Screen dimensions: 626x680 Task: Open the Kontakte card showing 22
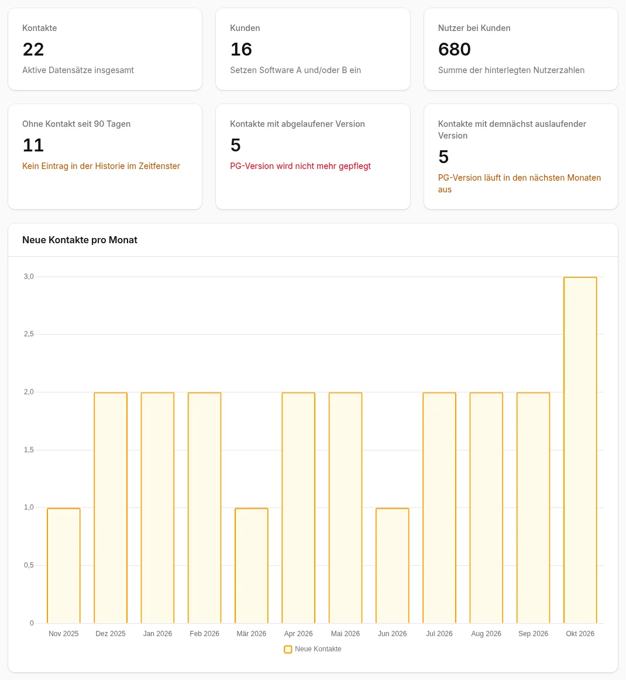click(x=105, y=49)
